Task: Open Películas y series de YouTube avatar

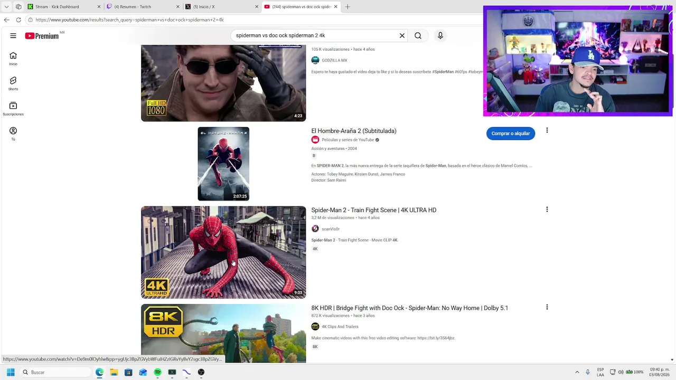Action: click(x=315, y=140)
